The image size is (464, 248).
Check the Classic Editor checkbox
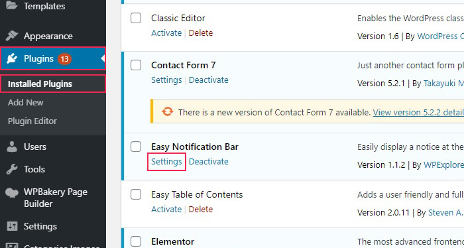pyautogui.click(x=136, y=18)
